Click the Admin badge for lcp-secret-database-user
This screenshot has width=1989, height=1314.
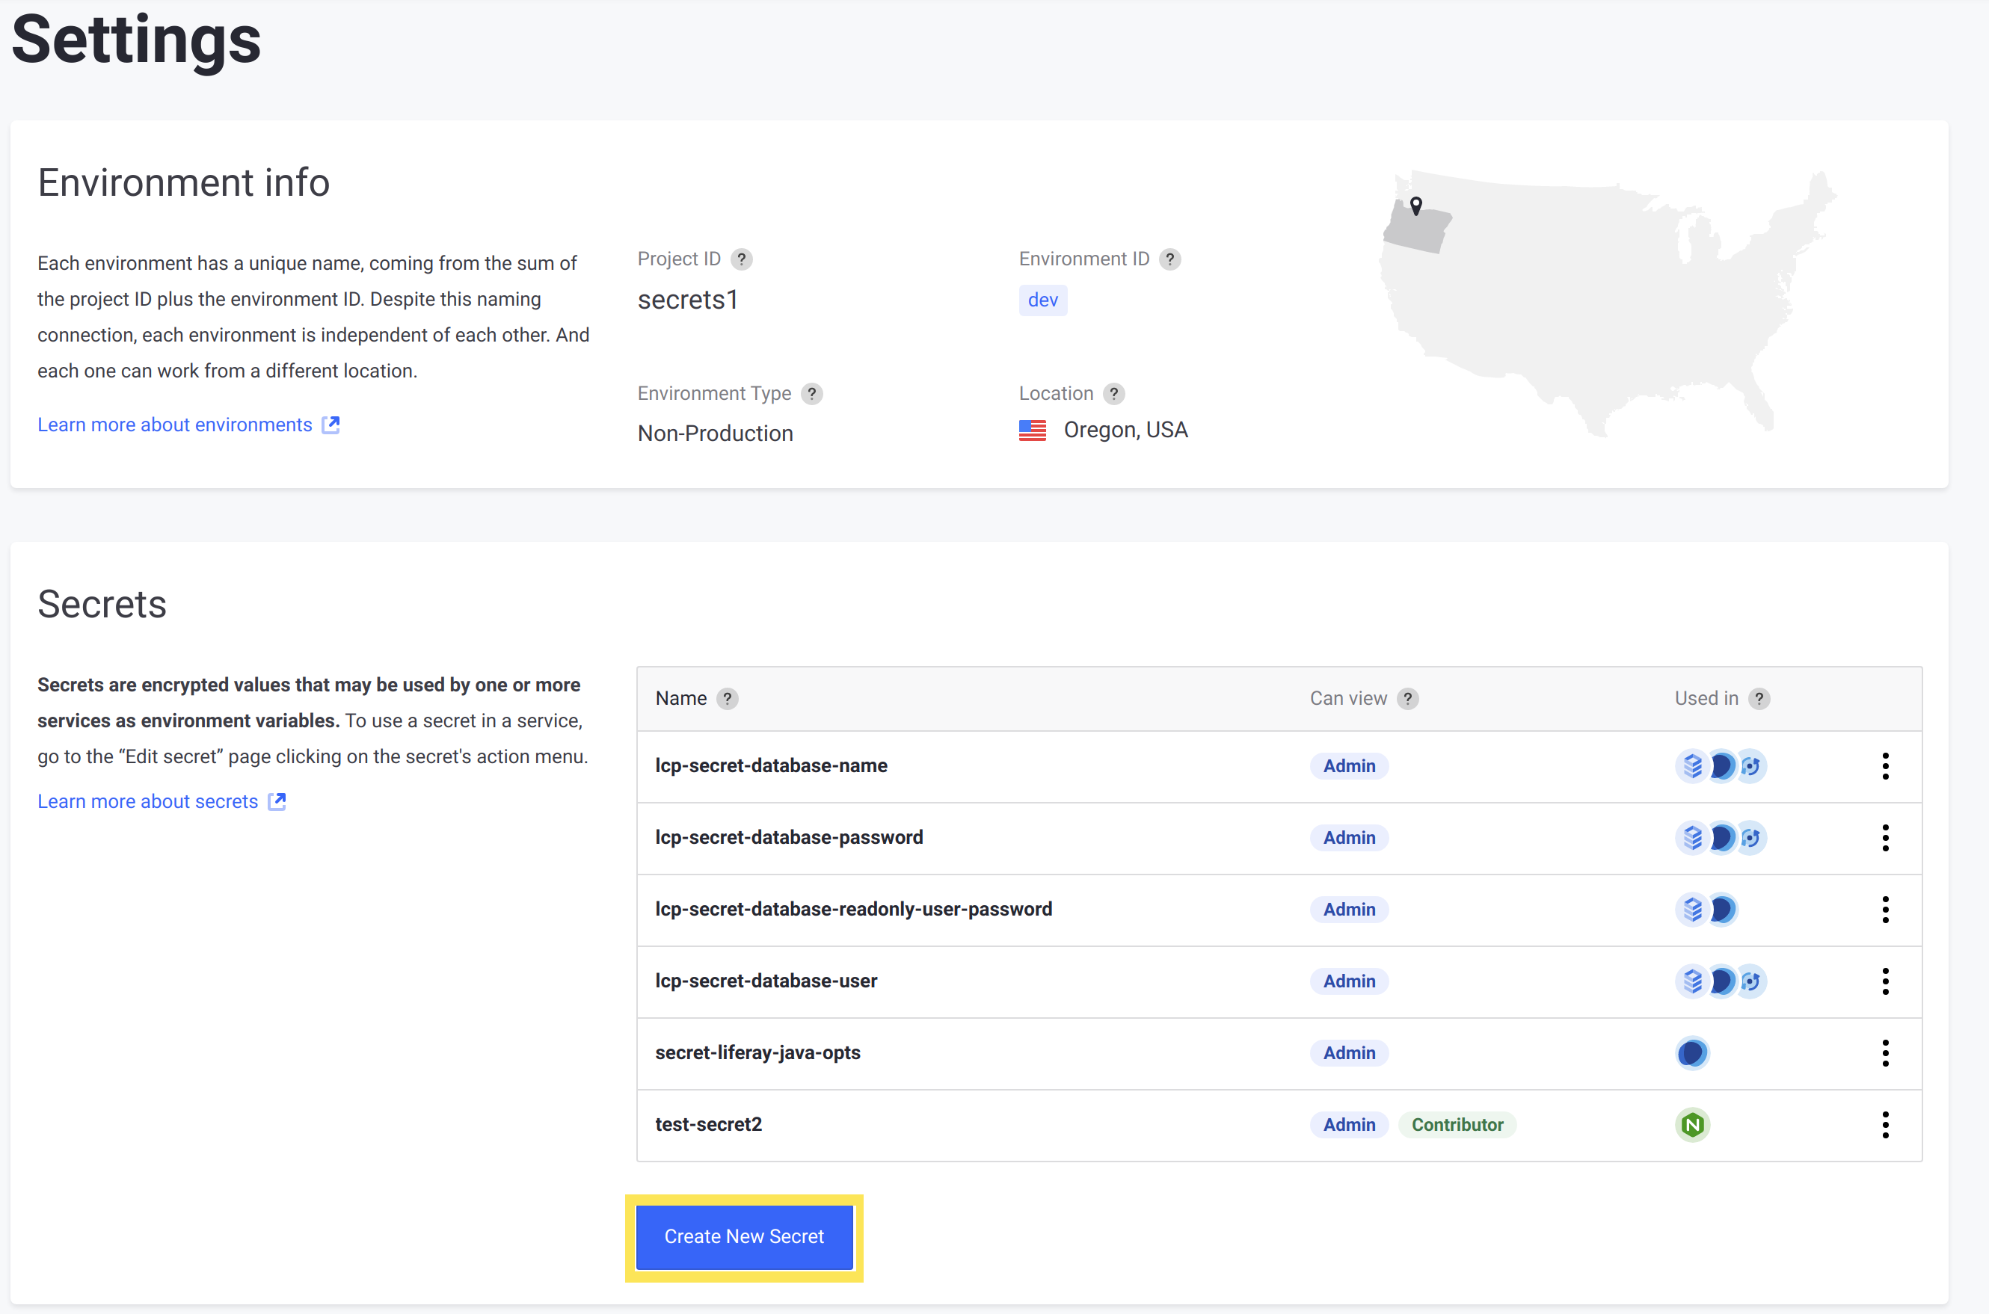click(1348, 980)
